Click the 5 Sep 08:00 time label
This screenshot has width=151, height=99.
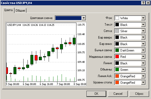coord(12,84)
